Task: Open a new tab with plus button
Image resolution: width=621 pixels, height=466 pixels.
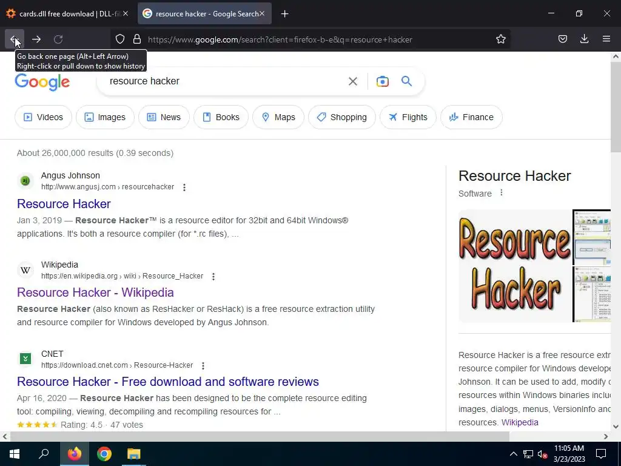Action: pos(284,14)
